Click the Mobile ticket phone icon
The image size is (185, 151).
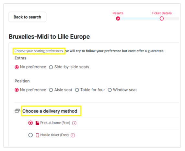[x=37, y=135]
